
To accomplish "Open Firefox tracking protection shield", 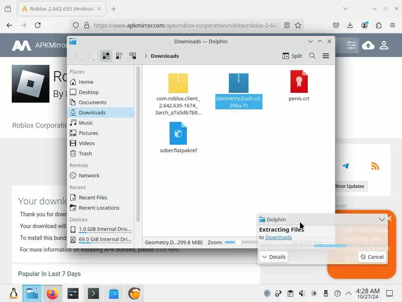I will 76,25.
